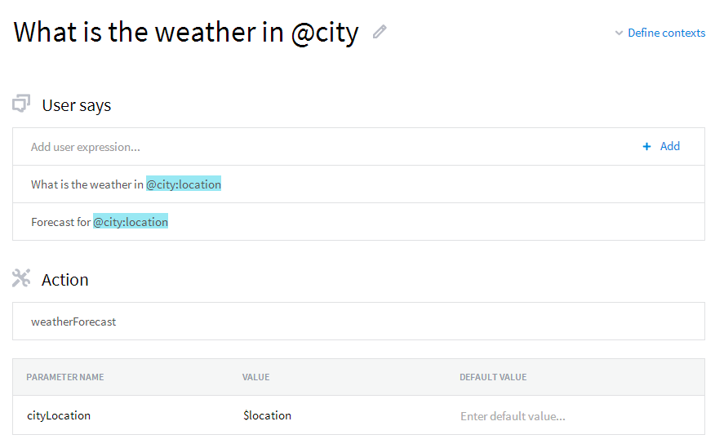The image size is (724, 448).
Task: Click the DEFAULT VALUE column header
Action: [x=493, y=377]
